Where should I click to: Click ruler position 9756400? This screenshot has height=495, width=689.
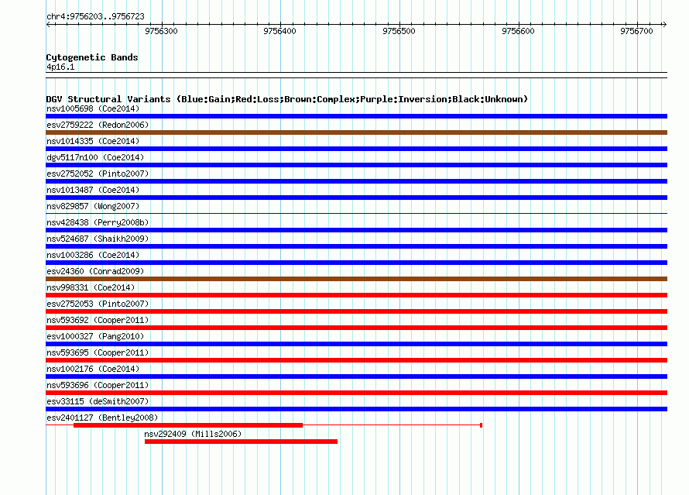280,31
